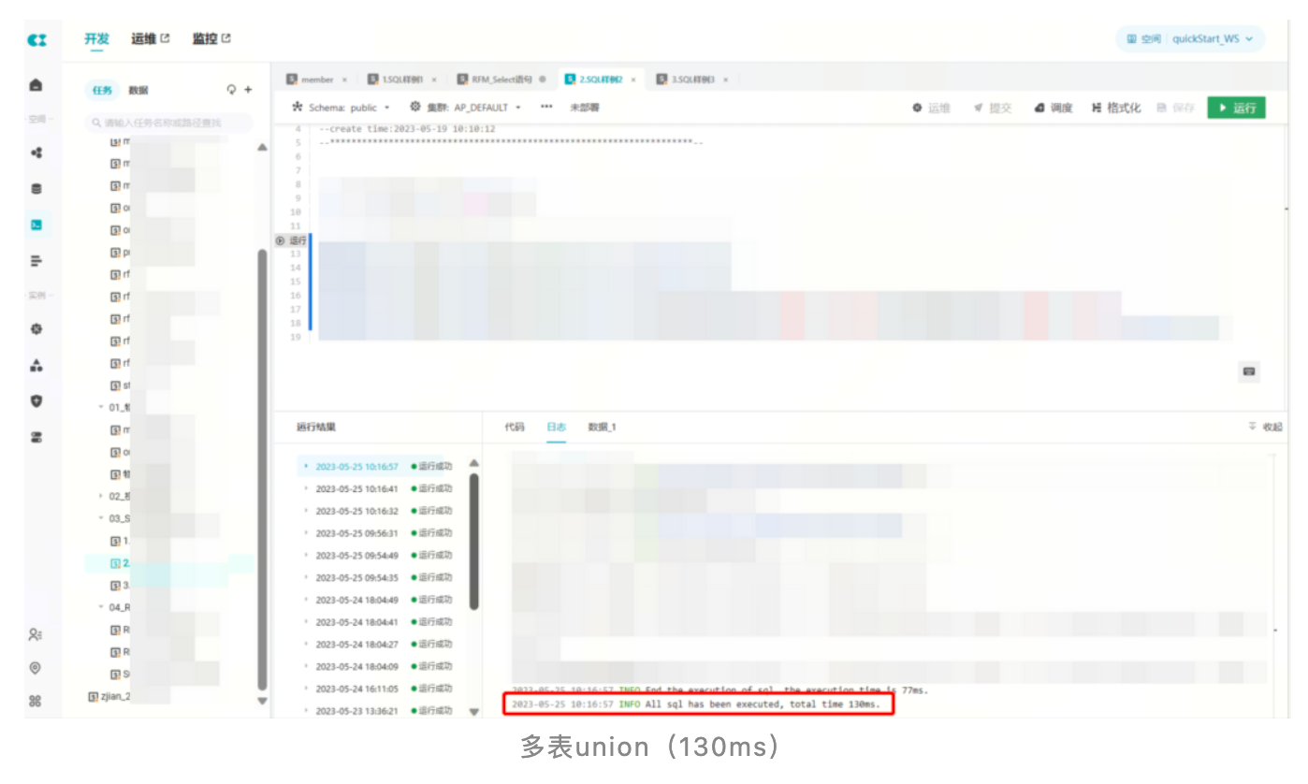Open the database icon in left sidebar

click(36, 188)
